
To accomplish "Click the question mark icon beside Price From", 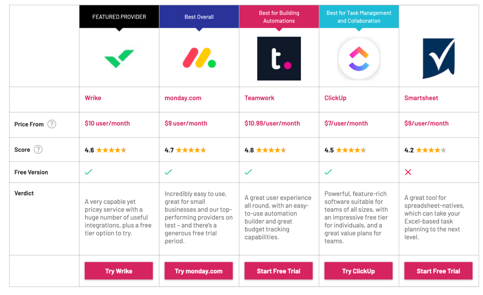I will 51,124.
